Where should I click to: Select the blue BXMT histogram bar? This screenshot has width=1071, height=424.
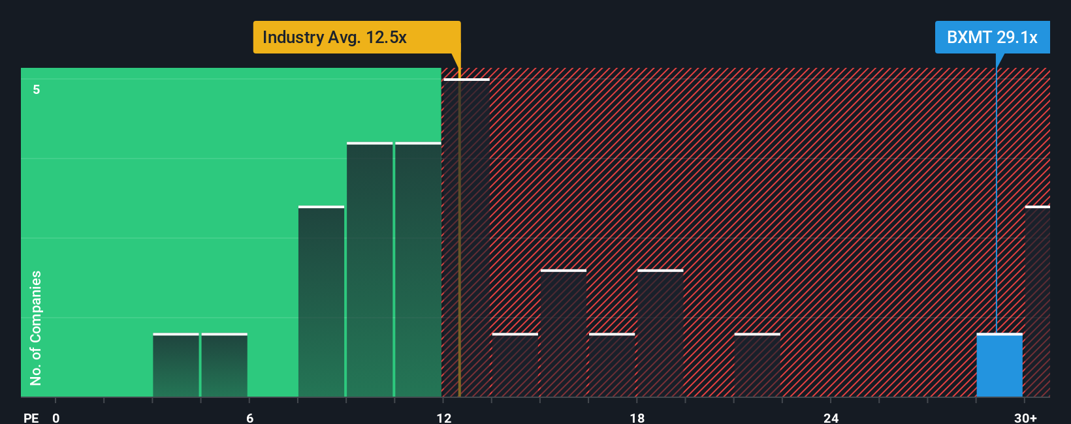coord(999,365)
